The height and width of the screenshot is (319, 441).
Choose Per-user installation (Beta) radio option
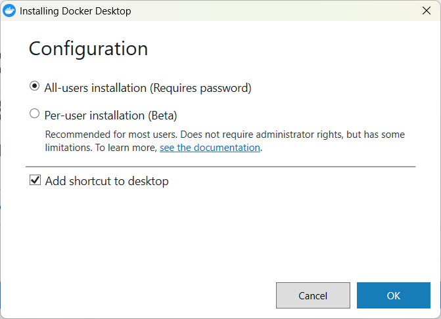35,114
